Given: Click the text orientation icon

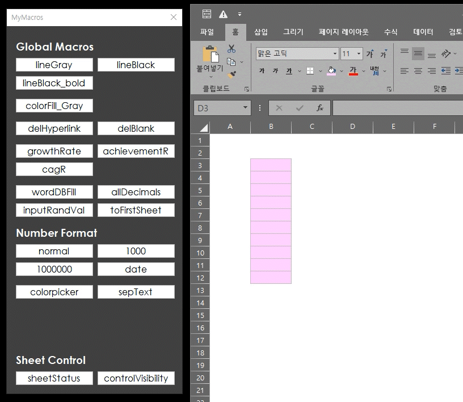Looking at the screenshot, I should click(x=445, y=53).
